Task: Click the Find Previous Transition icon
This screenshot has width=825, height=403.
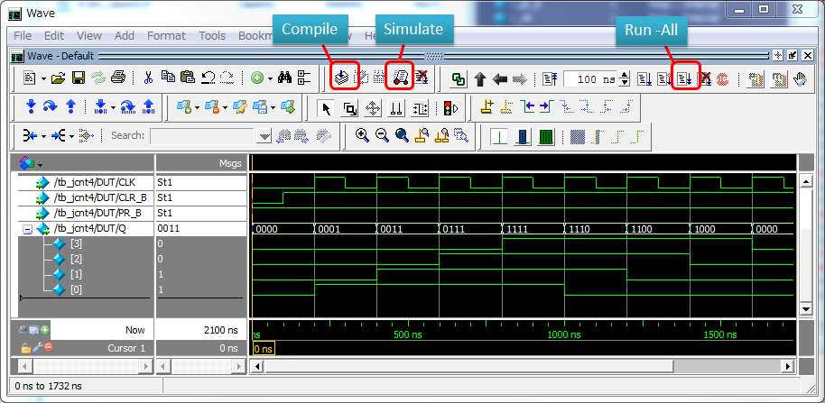Action: point(529,107)
